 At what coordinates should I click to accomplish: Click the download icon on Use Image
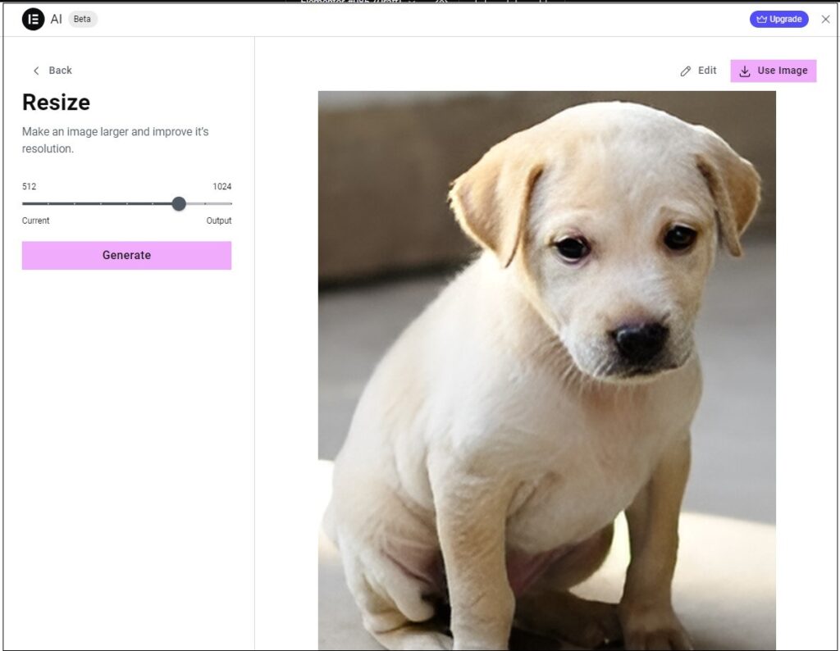coord(745,71)
